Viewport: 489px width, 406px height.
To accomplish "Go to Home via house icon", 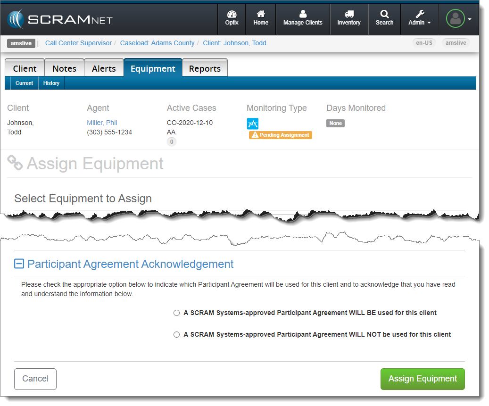I will pos(260,15).
